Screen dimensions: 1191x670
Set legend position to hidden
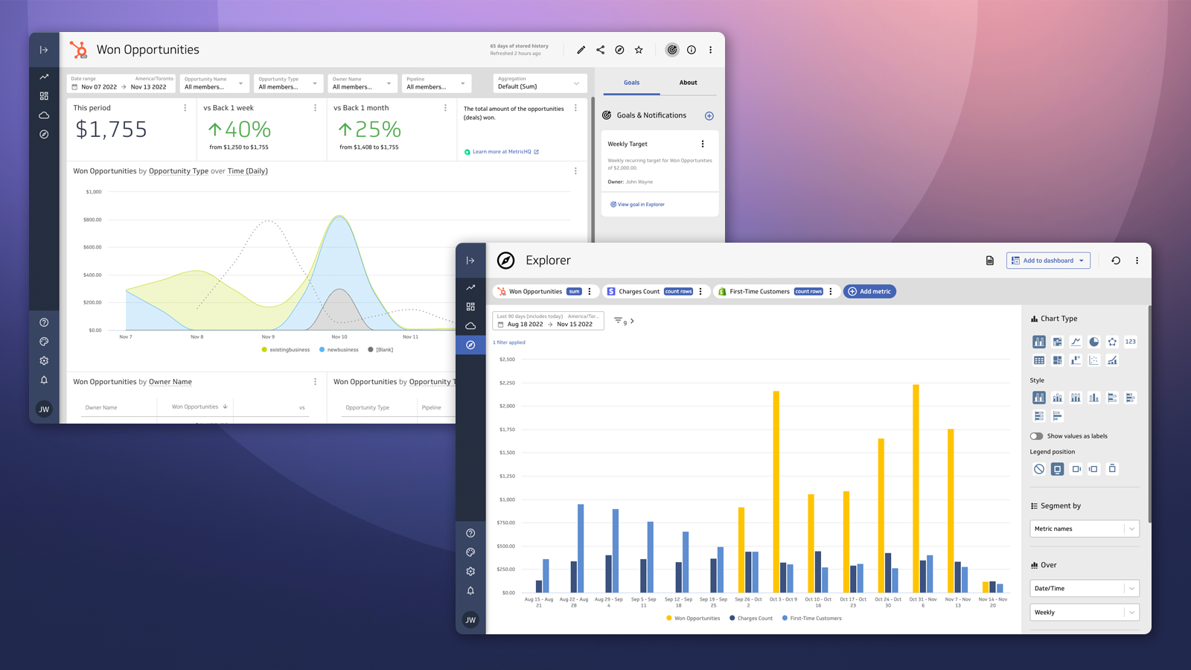pyautogui.click(x=1039, y=469)
